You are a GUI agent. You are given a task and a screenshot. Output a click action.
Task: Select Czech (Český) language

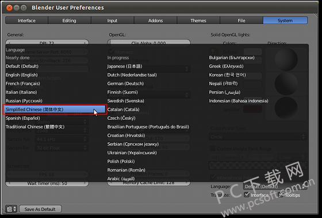121,118
